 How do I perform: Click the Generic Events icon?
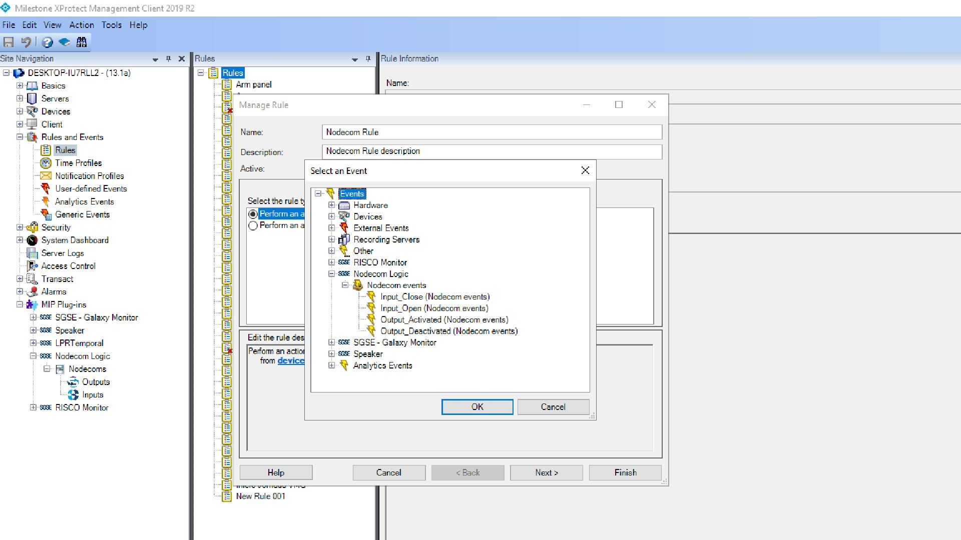tap(46, 214)
